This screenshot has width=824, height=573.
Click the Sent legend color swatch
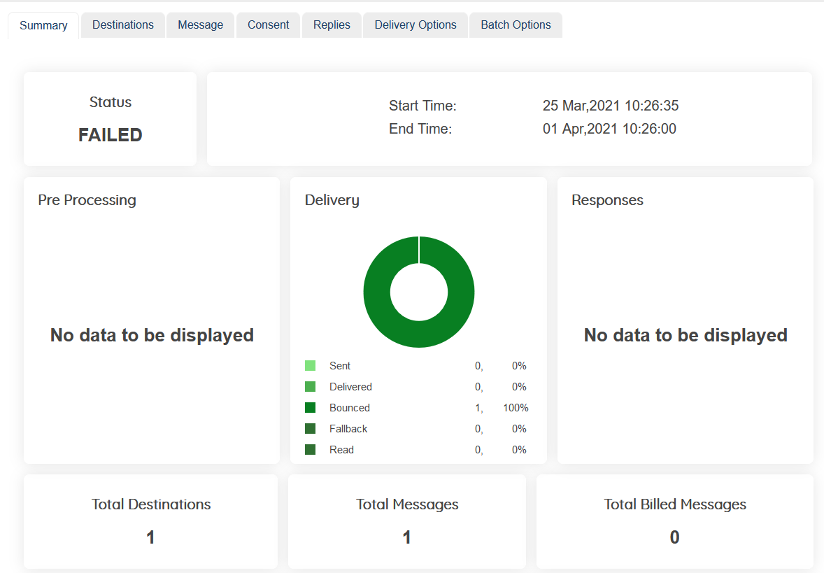coord(310,366)
